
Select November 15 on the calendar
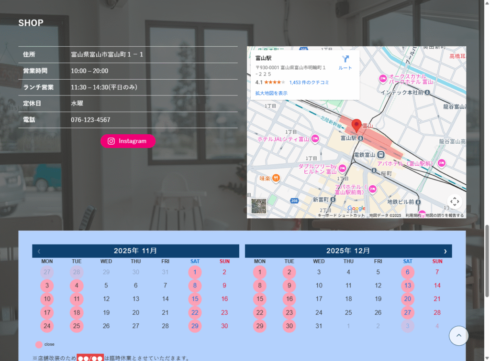[x=195, y=299]
